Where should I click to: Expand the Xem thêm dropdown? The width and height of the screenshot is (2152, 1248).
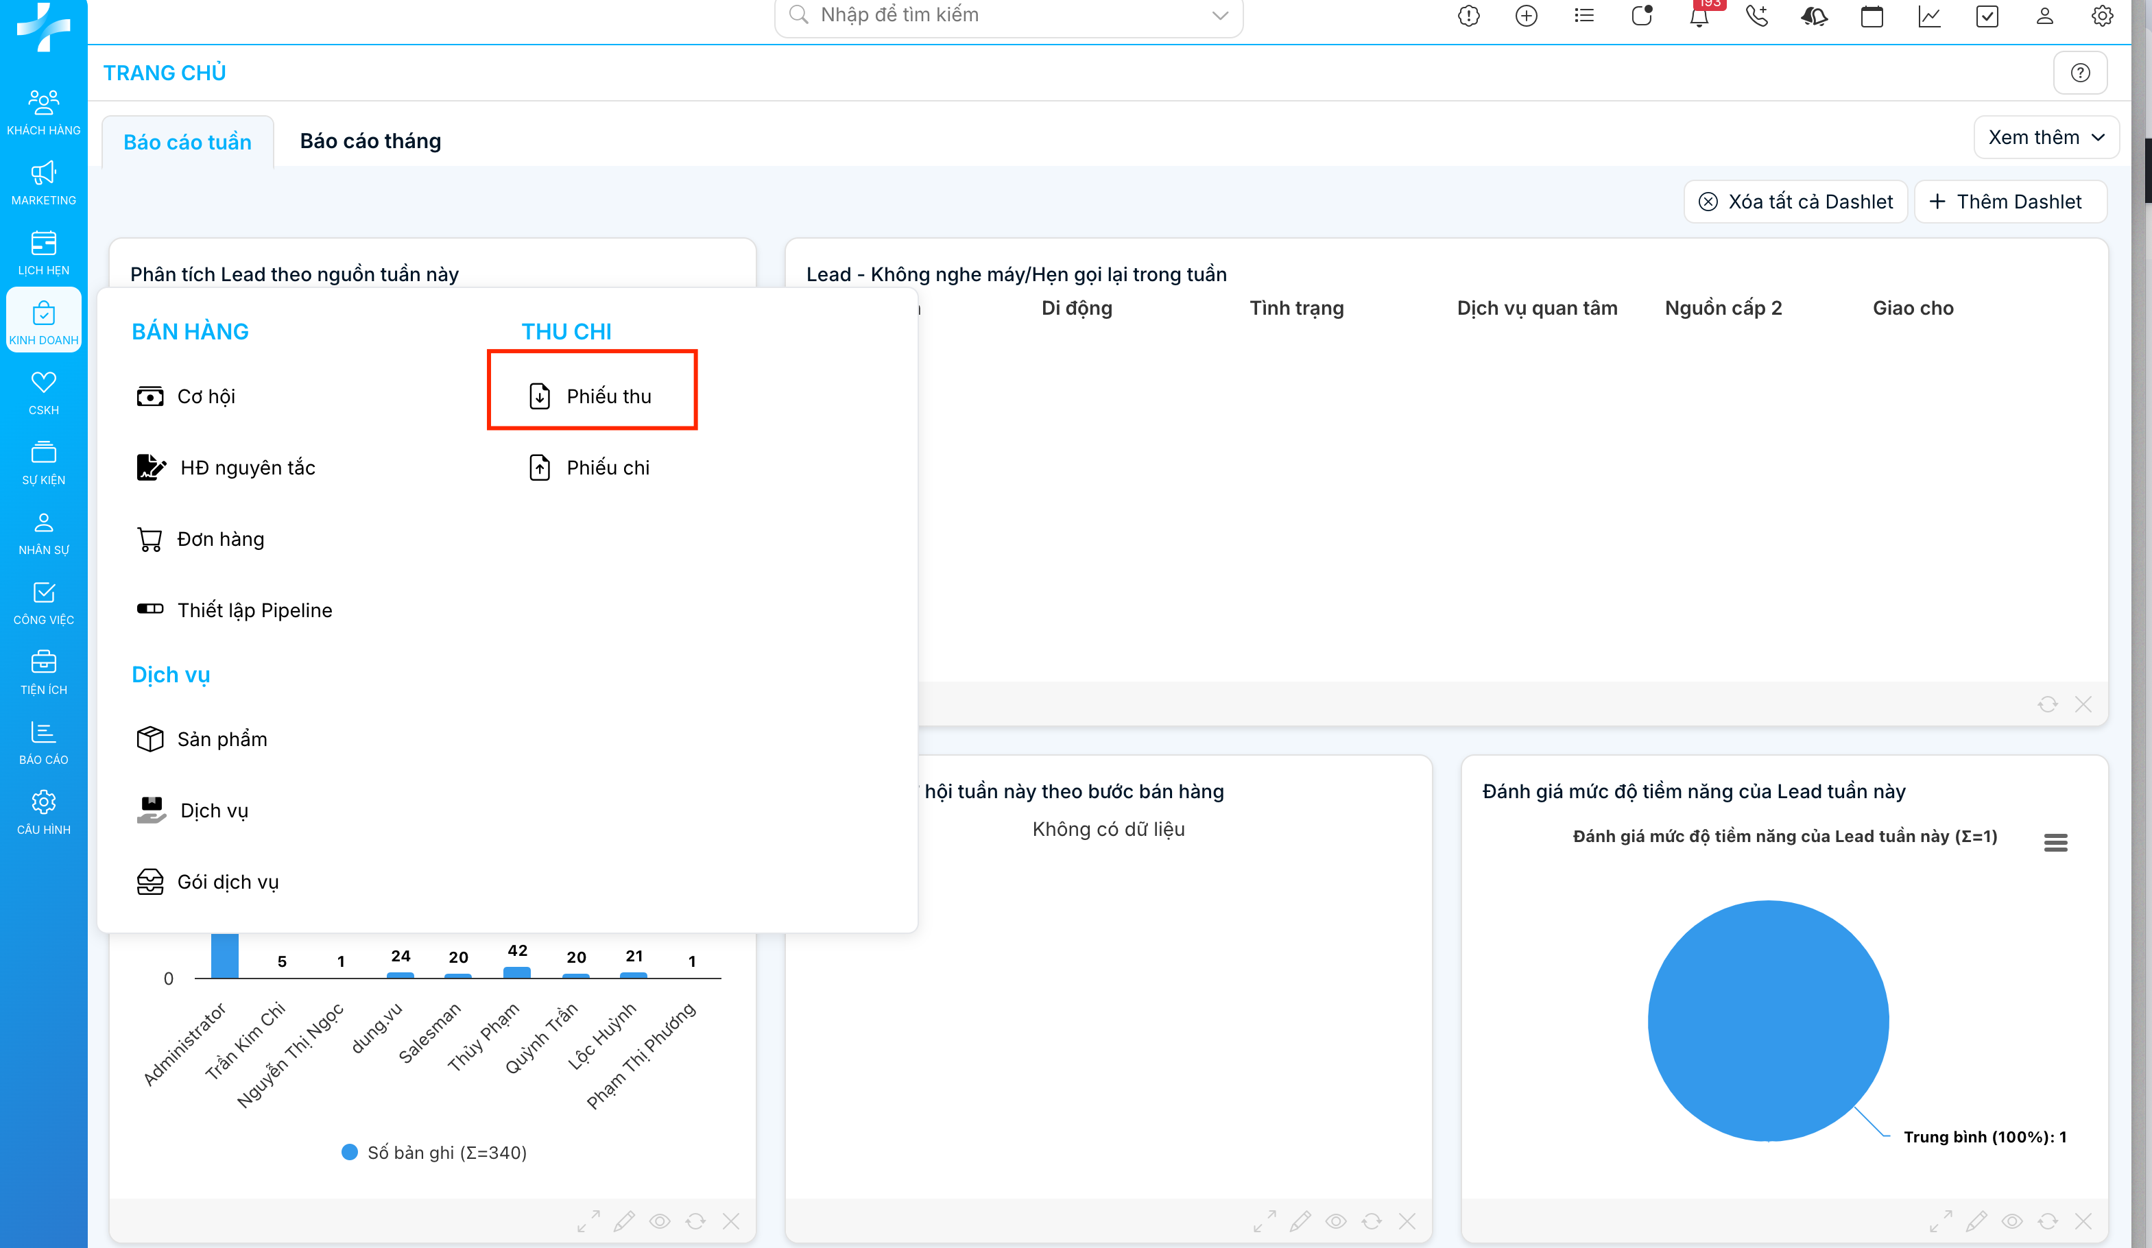[x=2046, y=137]
